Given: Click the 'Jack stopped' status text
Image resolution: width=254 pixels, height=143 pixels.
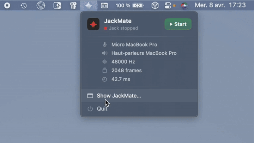Looking at the screenshot, I should (x=123, y=28).
